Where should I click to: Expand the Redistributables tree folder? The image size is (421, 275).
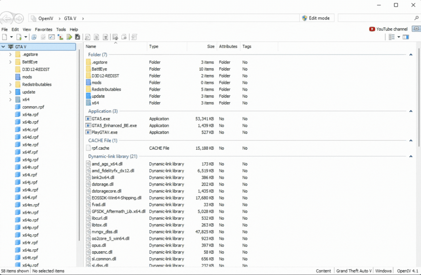pos(10,84)
